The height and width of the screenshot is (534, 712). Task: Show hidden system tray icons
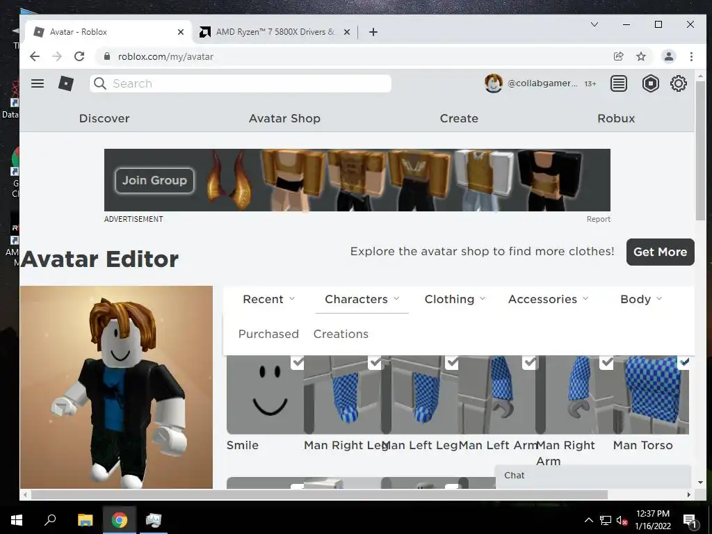tap(588, 520)
